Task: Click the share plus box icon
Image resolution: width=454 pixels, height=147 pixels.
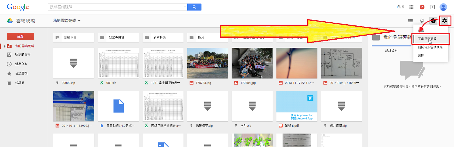Action: pyautogui.click(x=433, y=7)
